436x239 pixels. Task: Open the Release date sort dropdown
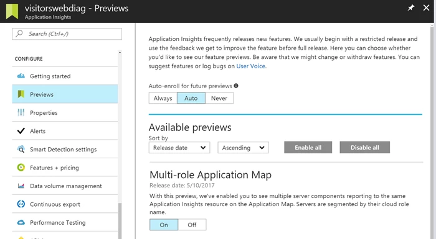179,148
